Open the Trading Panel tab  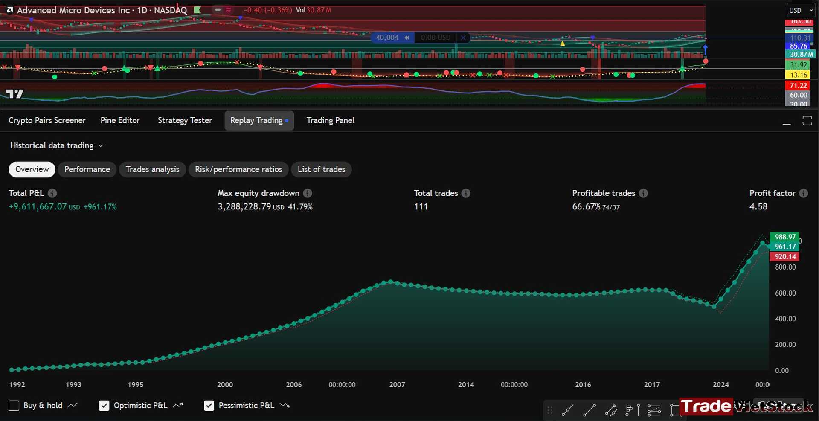tap(331, 120)
